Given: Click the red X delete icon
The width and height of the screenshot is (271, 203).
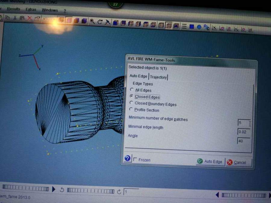Looking at the screenshot, I should pyautogui.click(x=30, y=18).
